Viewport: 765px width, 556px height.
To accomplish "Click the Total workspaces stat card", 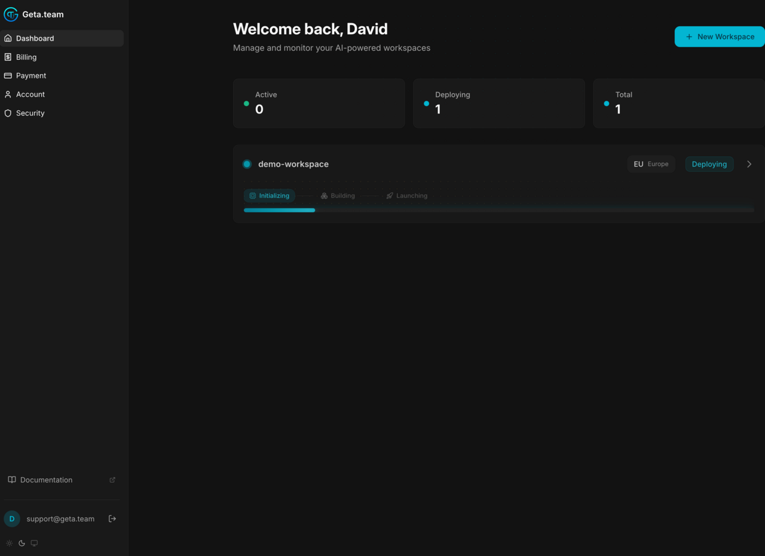I will tap(679, 103).
